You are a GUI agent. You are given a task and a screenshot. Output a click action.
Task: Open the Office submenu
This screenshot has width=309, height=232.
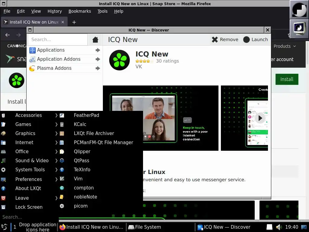[30, 152]
